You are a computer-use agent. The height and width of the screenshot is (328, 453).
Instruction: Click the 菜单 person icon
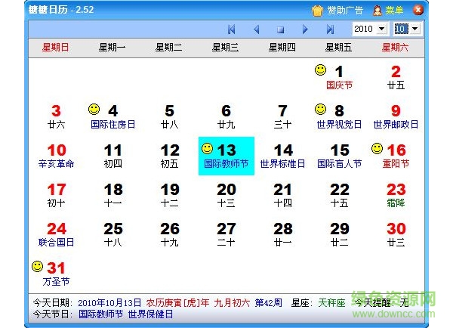[x=377, y=11]
